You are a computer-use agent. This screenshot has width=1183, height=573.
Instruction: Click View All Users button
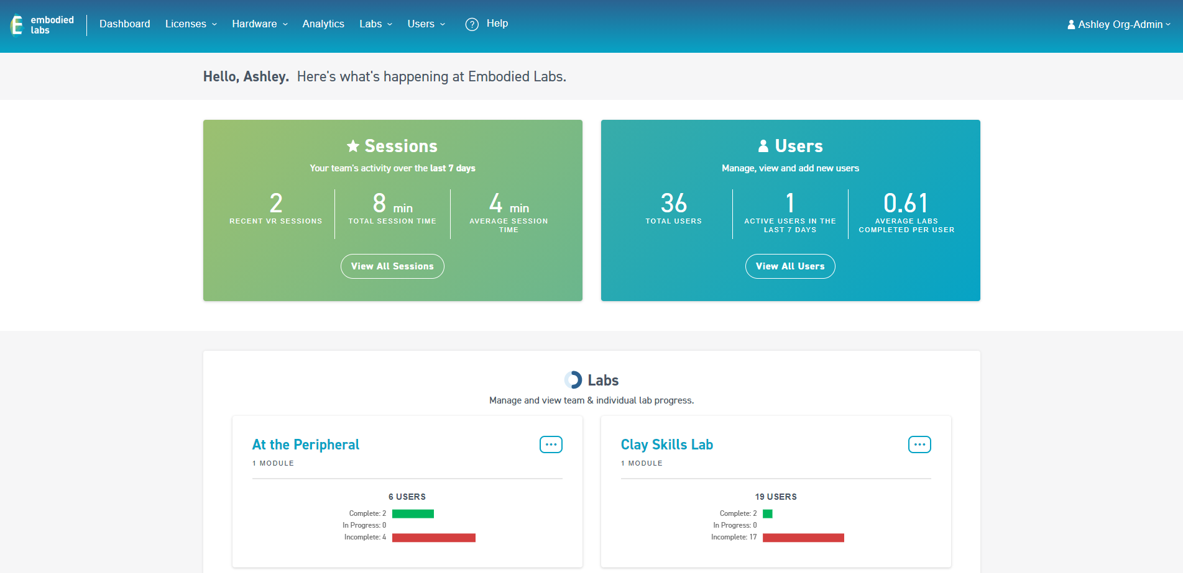coord(790,266)
